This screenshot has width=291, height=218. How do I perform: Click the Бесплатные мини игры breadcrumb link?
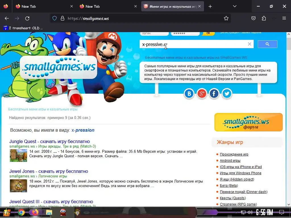[x=43, y=109]
